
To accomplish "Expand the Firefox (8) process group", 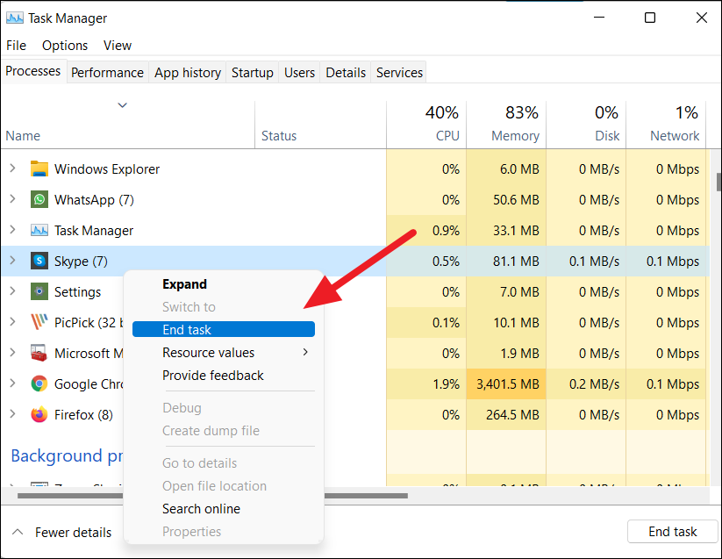I will click(x=13, y=414).
